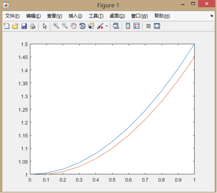
Task: Toggle the Data Cursor tool
Action: click(91, 26)
